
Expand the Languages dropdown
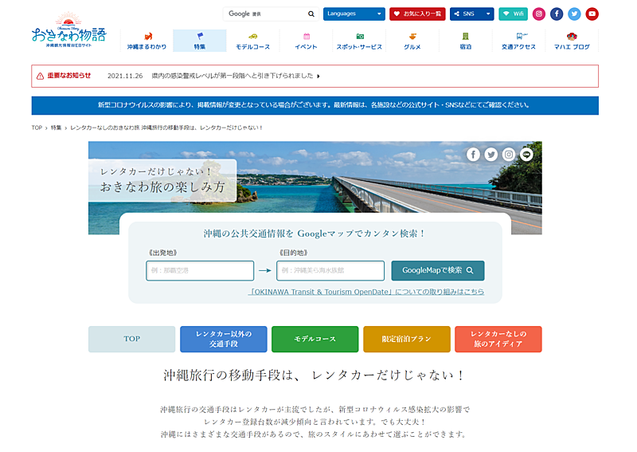pos(354,14)
